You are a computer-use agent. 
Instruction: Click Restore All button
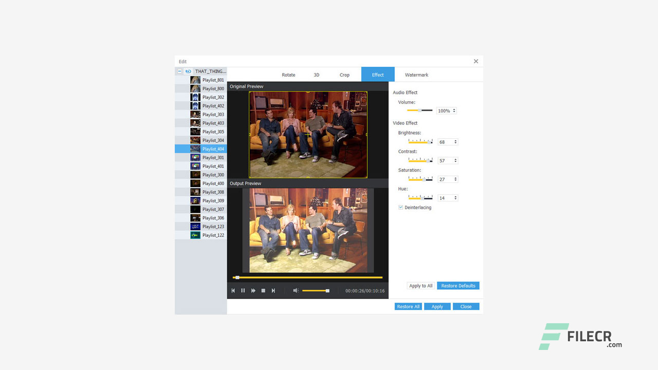point(408,307)
